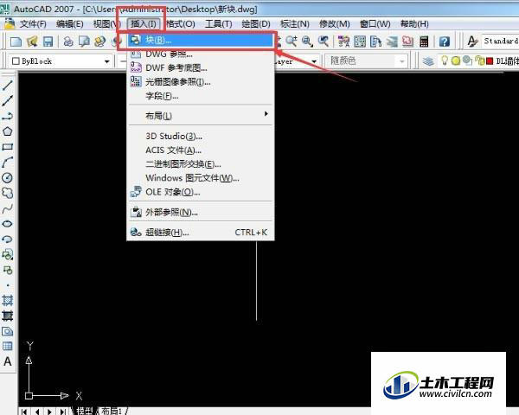Click the Publish icon

pyautogui.click(x=99, y=41)
